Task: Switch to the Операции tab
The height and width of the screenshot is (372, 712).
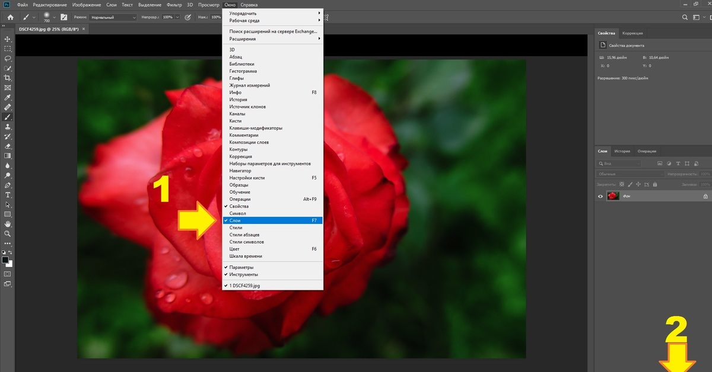Action: coord(647,151)
